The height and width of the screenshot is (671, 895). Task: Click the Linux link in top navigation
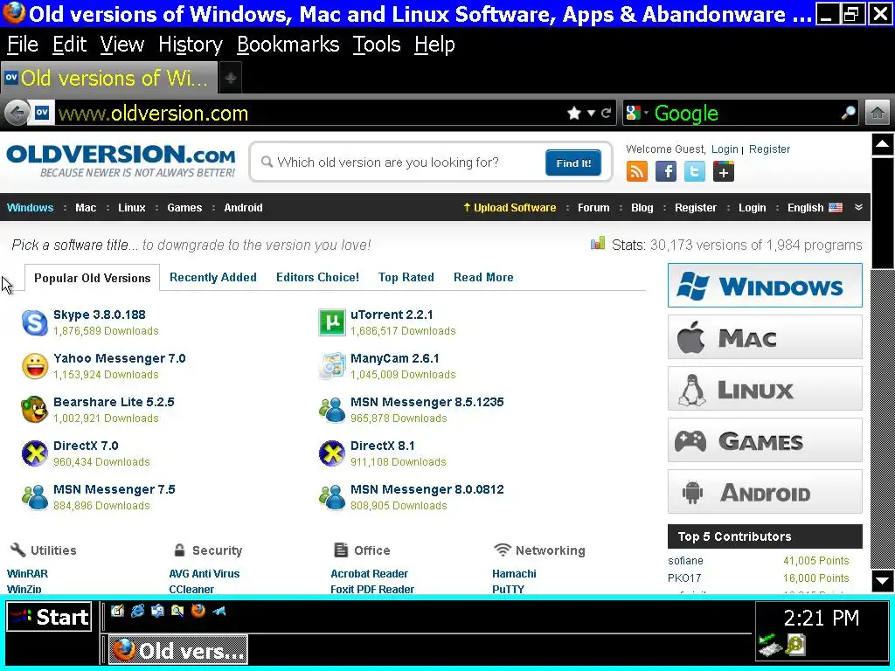(x=132, y=208)
